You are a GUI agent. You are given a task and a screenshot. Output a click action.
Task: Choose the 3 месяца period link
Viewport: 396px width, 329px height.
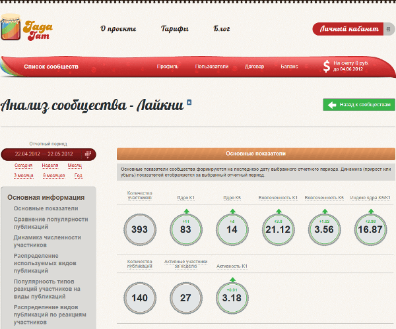tap(24, 176)
